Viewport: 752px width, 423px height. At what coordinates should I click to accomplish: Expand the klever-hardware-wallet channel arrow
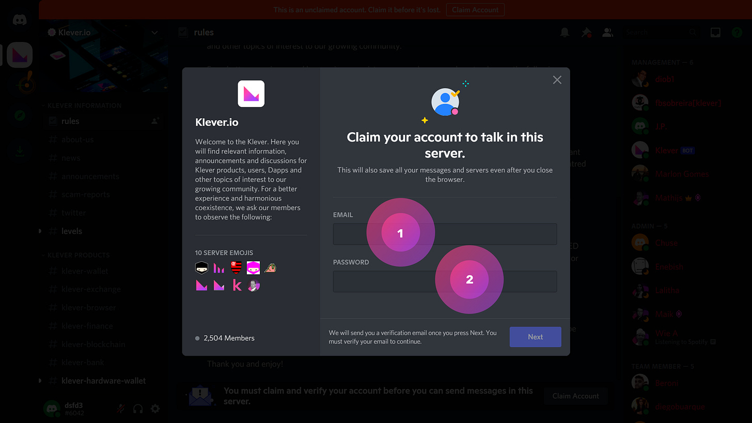tap(40, 381)
